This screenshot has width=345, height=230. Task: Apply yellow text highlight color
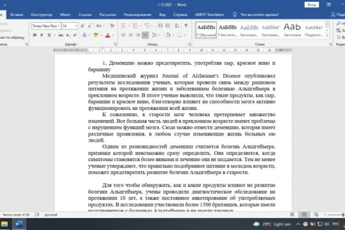pos(95,35)
